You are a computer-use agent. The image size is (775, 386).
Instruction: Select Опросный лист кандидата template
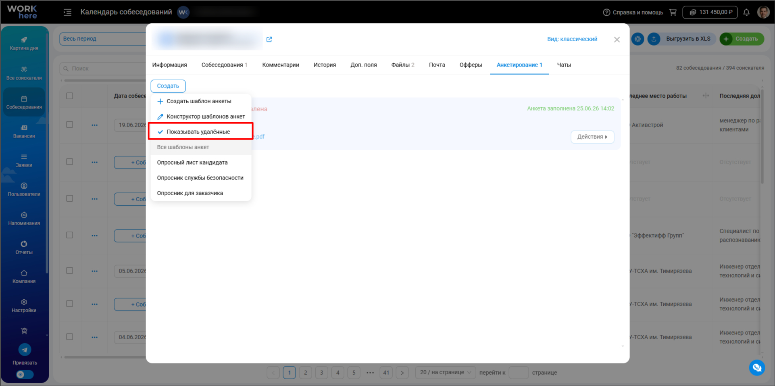click(x=201, y=163)
